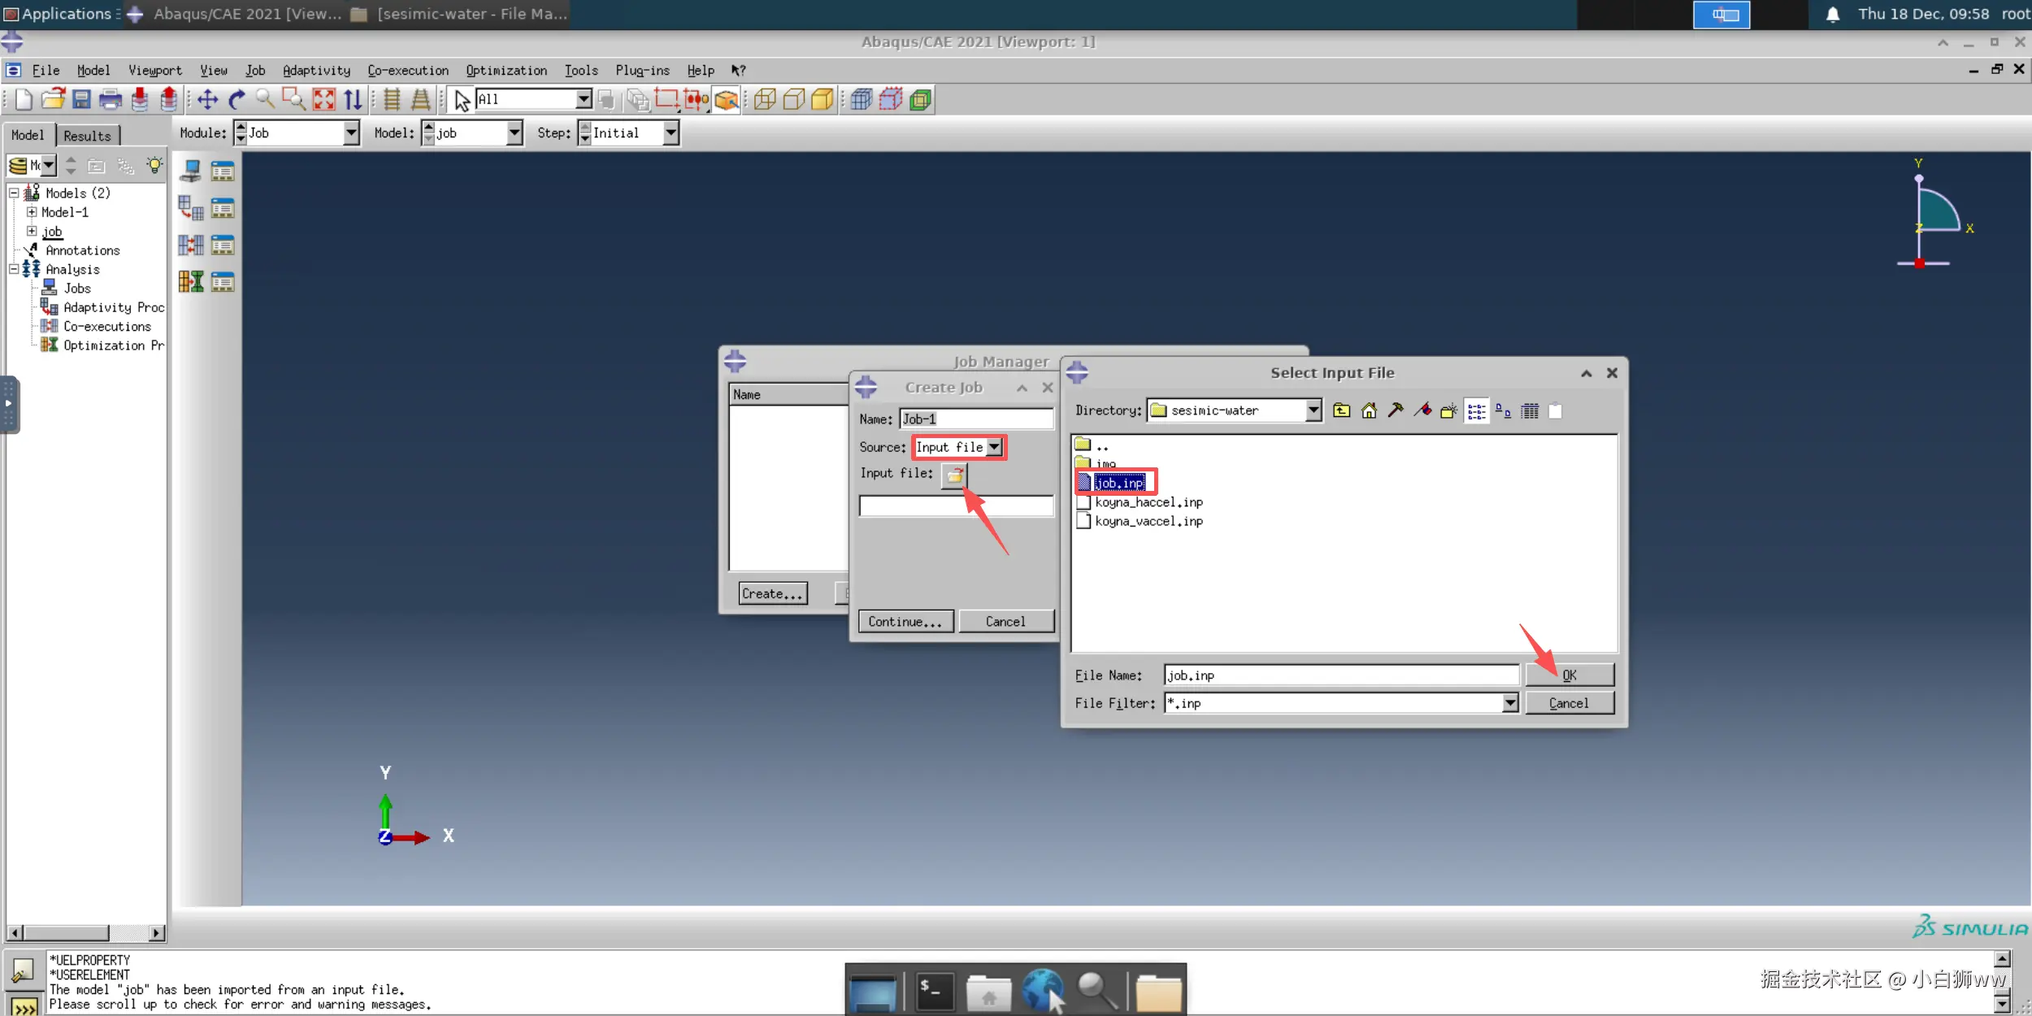Click the Pan View tool icon
Screen dimensions: 2032x1016
207,100
